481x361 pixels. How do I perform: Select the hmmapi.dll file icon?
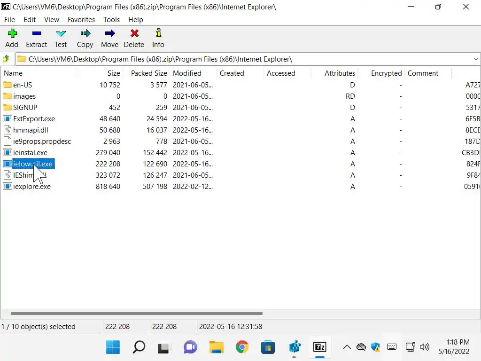pyautogui.click(x=8, y=130)
